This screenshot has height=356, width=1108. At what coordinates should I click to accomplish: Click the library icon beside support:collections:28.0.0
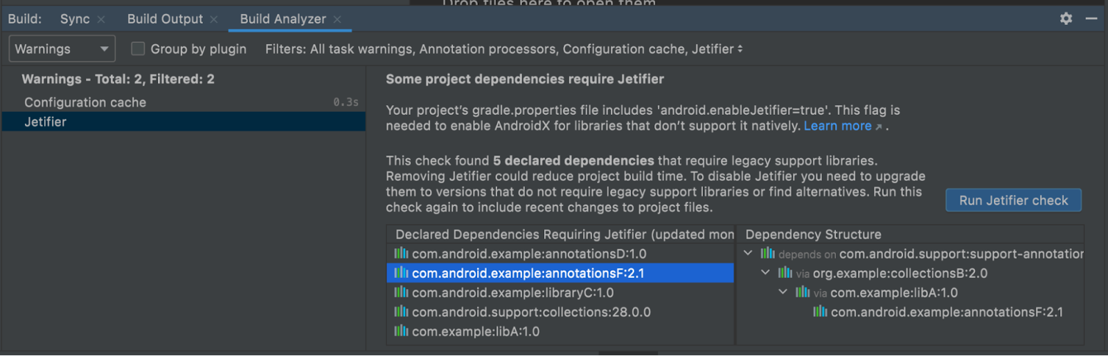pos(401,312)
